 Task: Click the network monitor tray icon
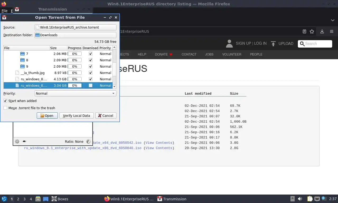click(x=317, y=199)
